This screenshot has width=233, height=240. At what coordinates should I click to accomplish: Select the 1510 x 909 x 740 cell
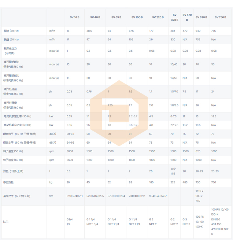[199, 196]
